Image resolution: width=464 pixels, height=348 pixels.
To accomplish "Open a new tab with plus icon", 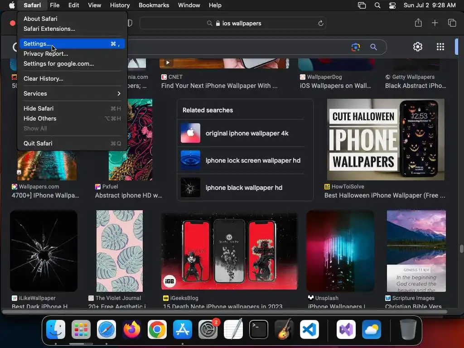I will [x=435, y=23].
